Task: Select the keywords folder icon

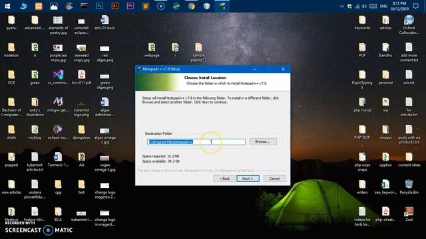Action: (362, 23)
